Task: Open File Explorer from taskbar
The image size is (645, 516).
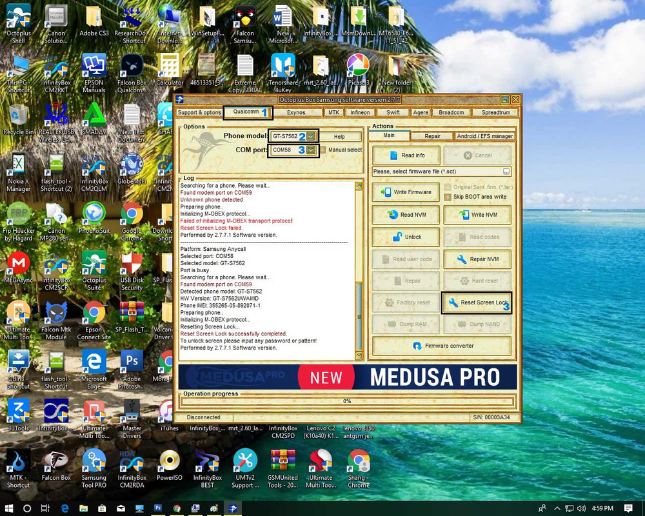Action: point(83,508)
